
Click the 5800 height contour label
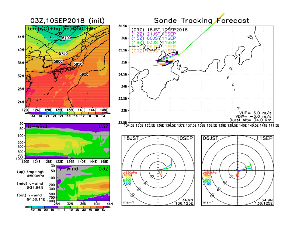click(x=58, y=61)
